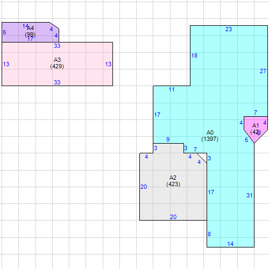Click the dimension value 27 on A0's right edge
269x269 pixels.
[263, 71]
